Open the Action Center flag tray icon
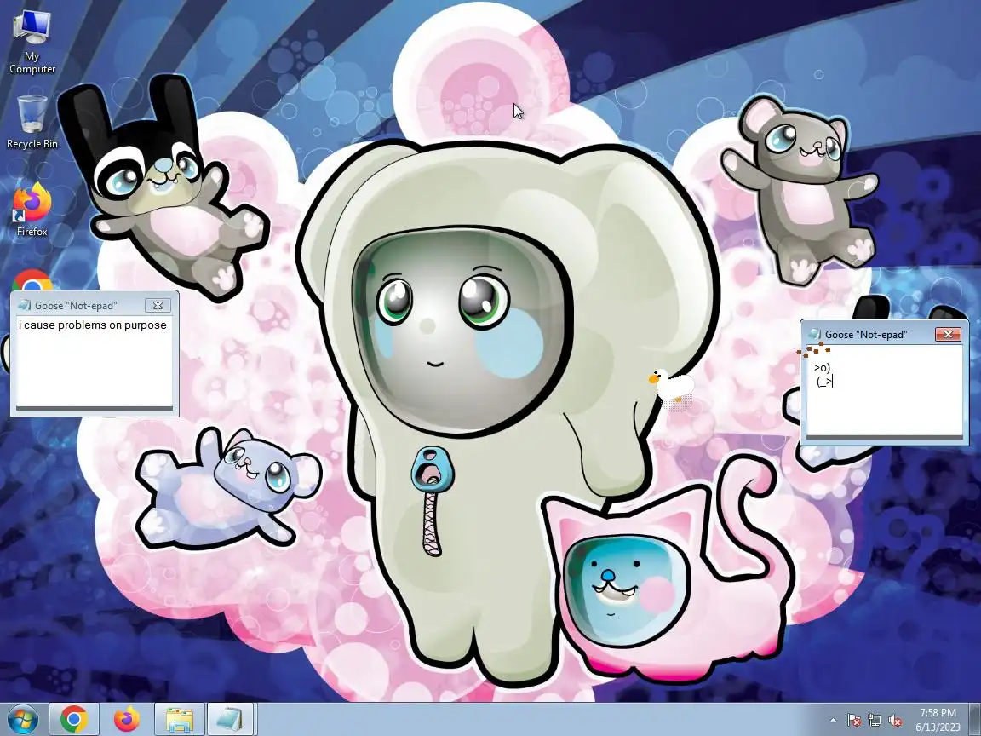 coord(853,721)
